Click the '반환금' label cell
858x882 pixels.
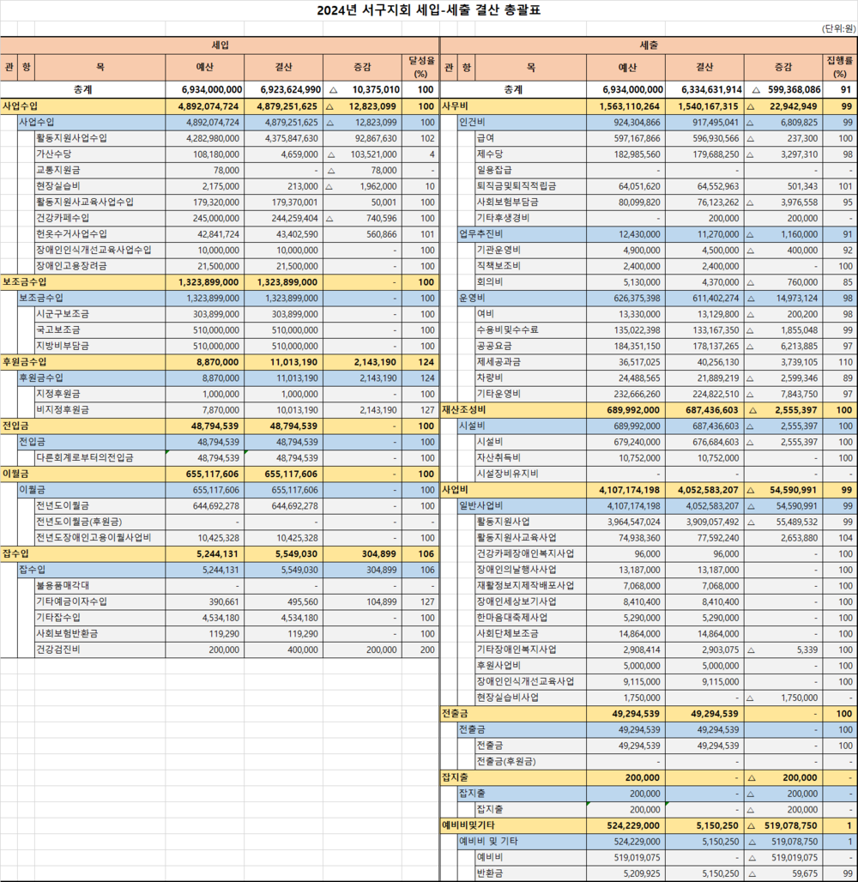click(530, 873)
